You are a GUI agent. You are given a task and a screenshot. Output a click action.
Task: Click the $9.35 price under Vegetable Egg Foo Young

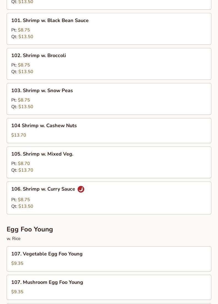tap(17, 263)
